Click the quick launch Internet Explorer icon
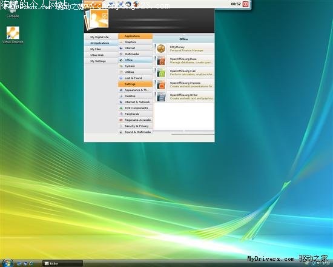This screenshot has height=267, width=333. click(31, 263)
